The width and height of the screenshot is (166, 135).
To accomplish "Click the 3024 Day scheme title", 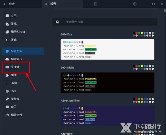I will [x=66, y=34].
